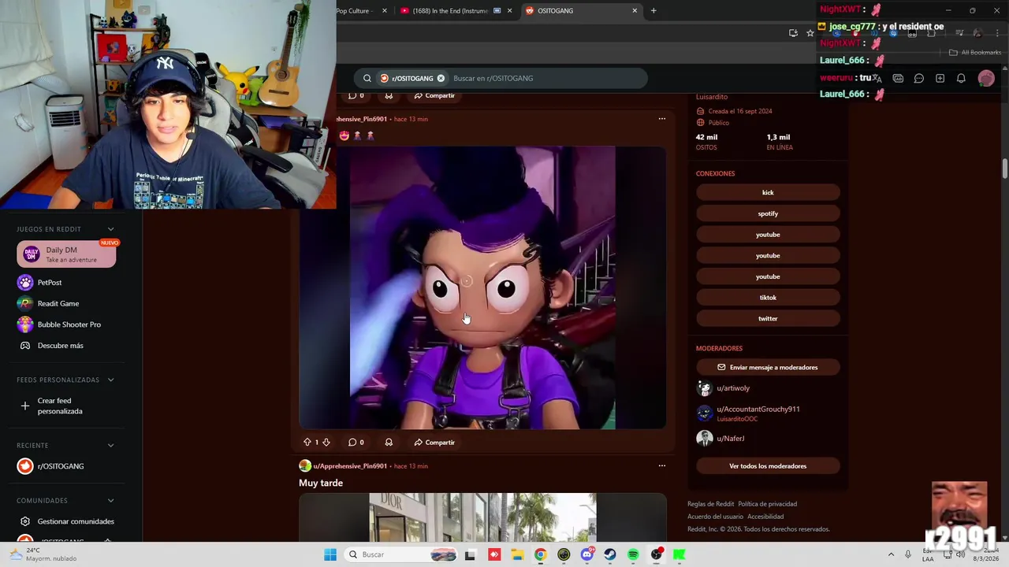Open Política de privacidad footer link
The image size is (1009, 567).
(767, 504)
